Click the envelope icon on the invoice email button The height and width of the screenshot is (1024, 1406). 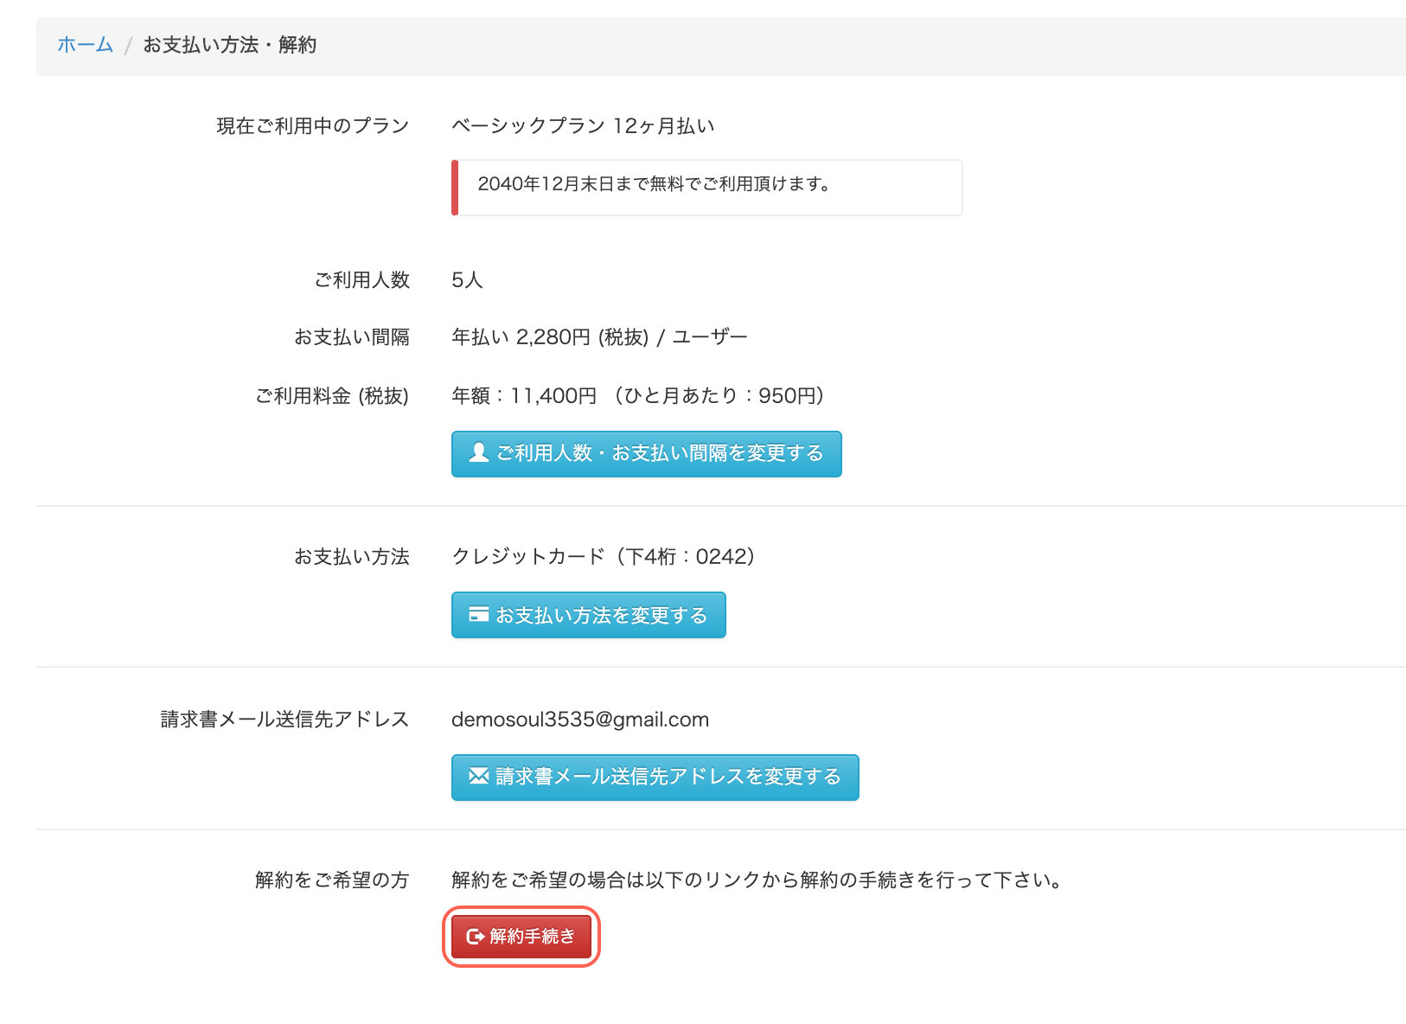click(x=479, y=776)
